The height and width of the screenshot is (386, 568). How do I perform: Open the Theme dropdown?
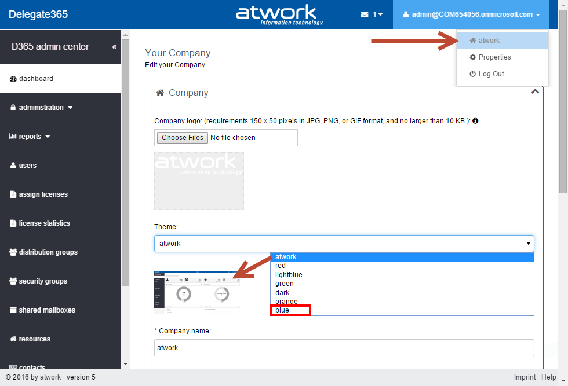[x=344, y=244]
